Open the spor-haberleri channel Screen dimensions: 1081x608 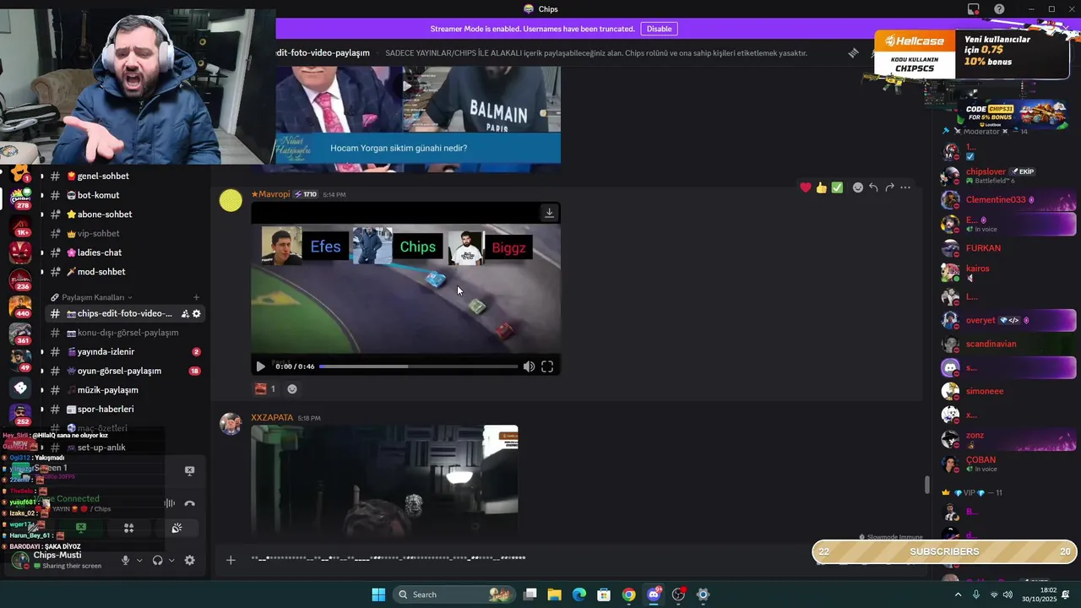click(x=125, y=410)
